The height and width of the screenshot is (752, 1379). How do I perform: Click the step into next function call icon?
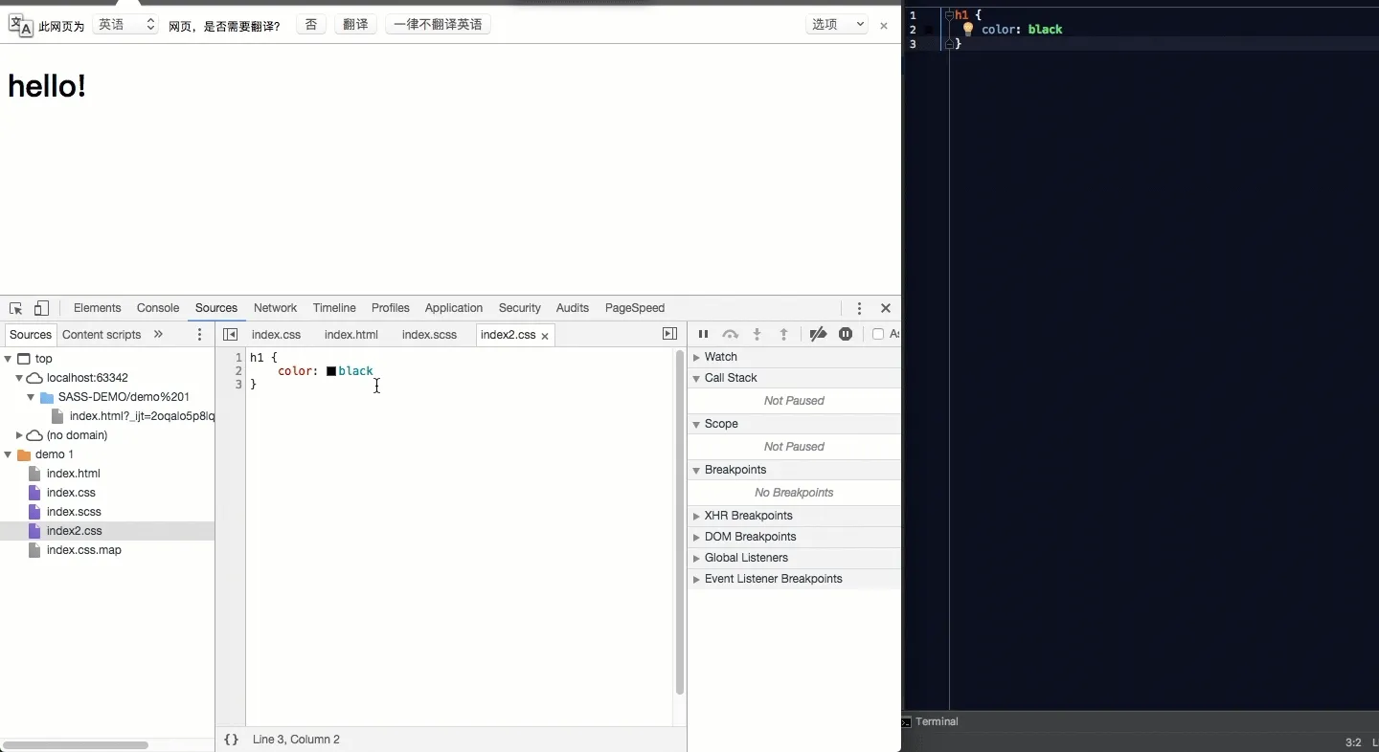click(757, 334)
